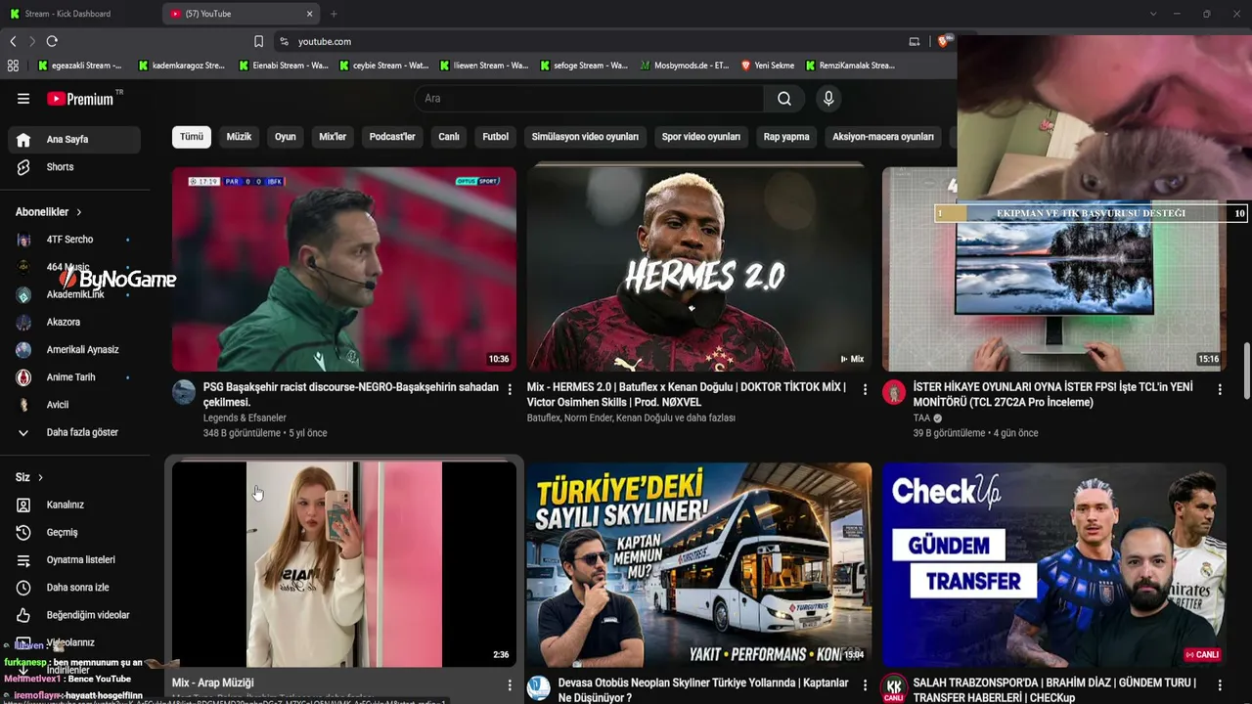Viewport: 1252px width, 704px height.
Task: Start voice search with the microphone
Action: tap(828, 99)
